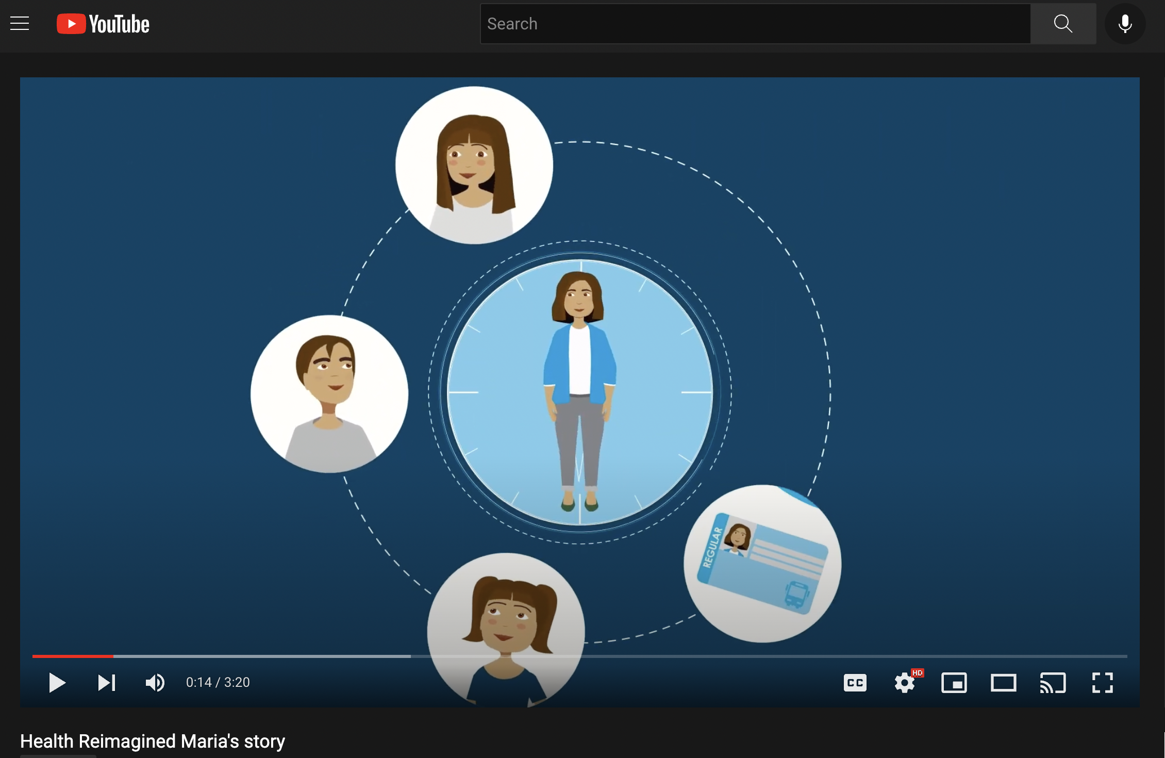Open the video settings gear menu
This screenshot has width=1165, height=758.
point(904,683)
